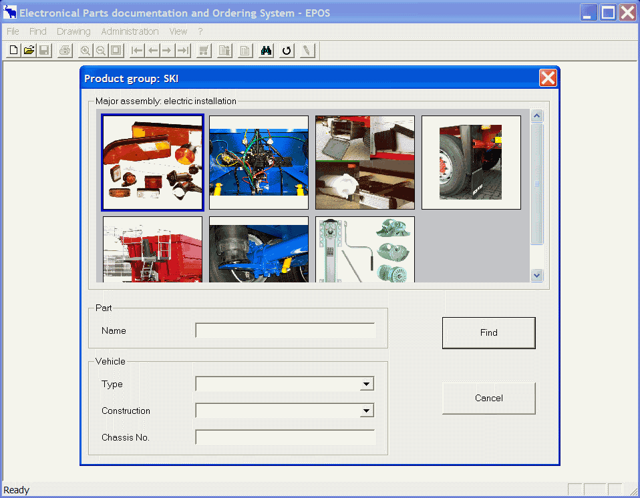The image size is (640, 498).
Task: Click the New document toolbar icon
Action: tap(13, 51)
